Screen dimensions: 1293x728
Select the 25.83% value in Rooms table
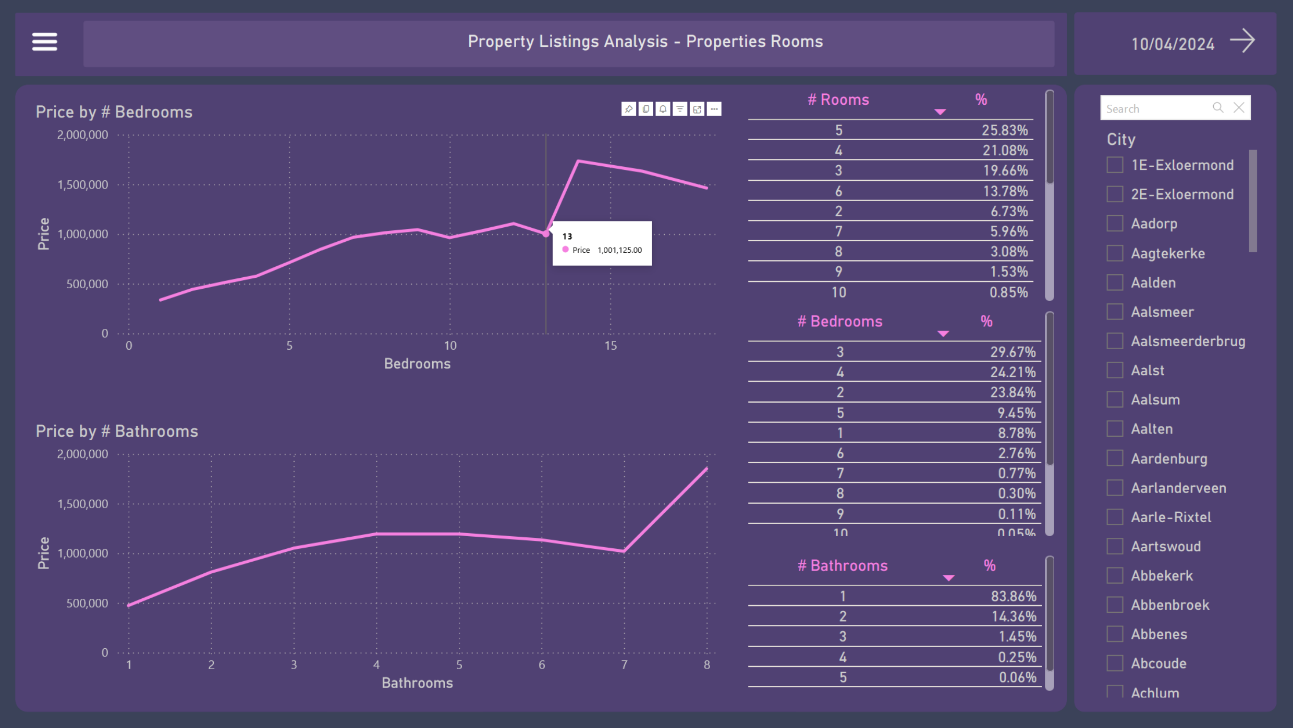pos(1005,130)
